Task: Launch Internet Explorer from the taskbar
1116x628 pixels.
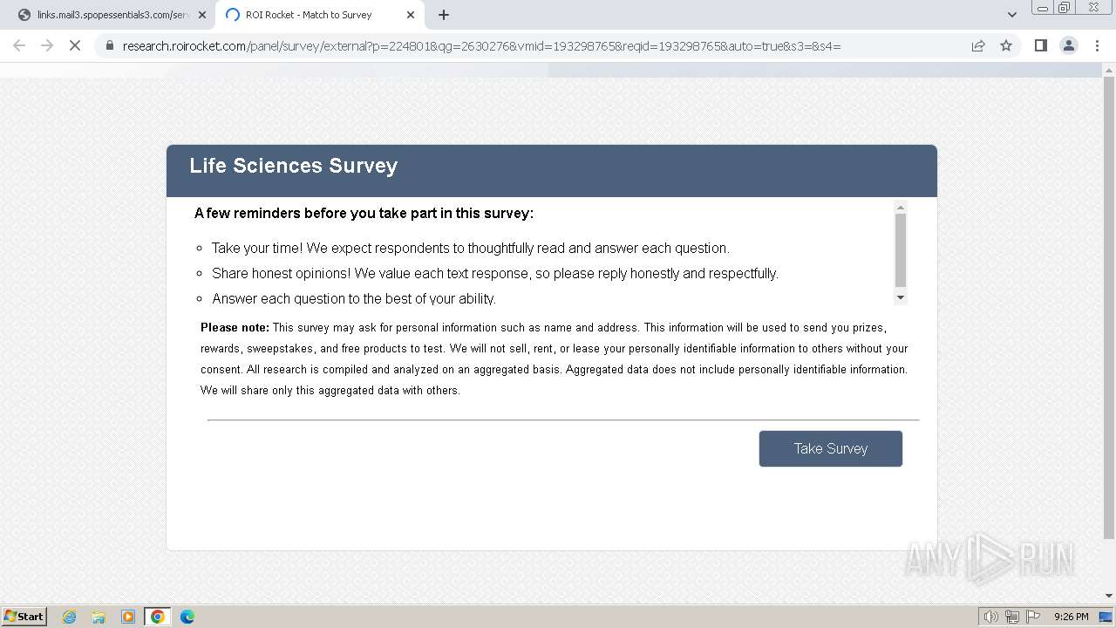Action: pyautogui.click(x=70, y=617)
